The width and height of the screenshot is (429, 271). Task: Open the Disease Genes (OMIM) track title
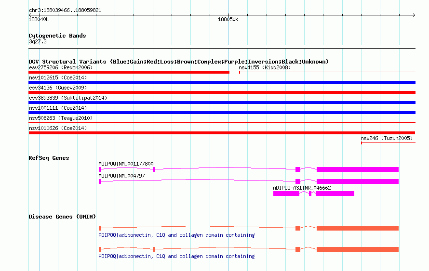click(62, 217)
